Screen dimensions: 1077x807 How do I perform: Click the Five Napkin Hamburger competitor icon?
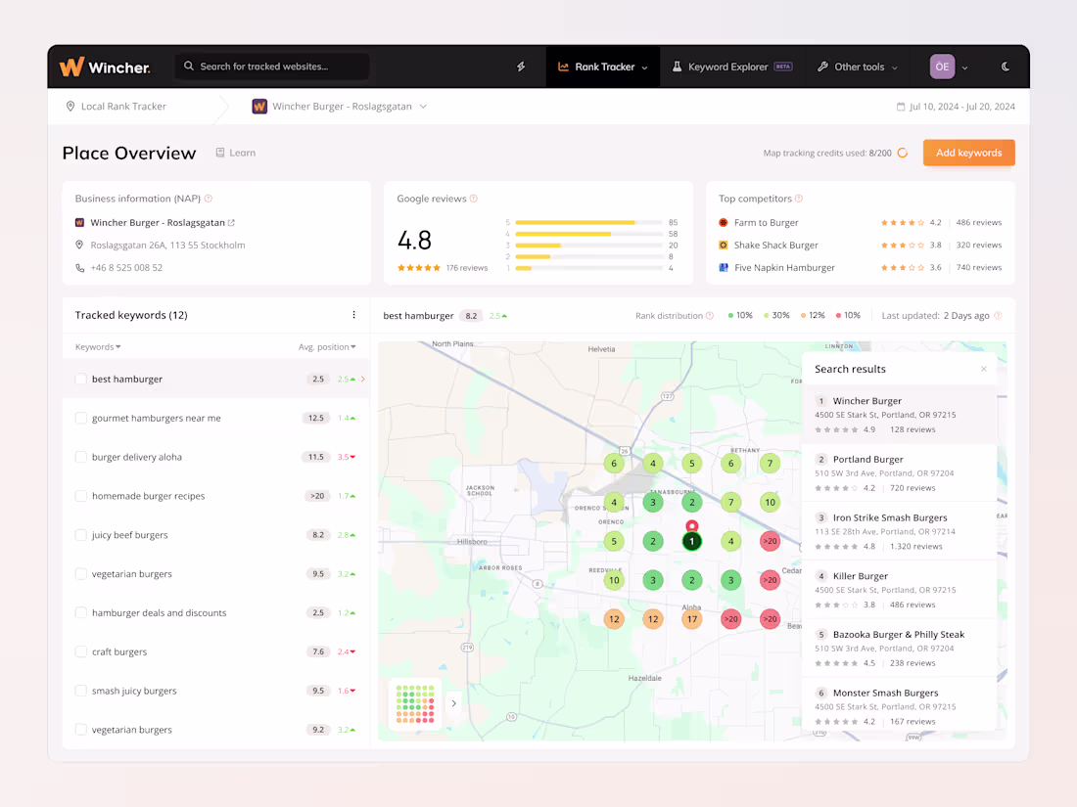click(x=724, y=268)
